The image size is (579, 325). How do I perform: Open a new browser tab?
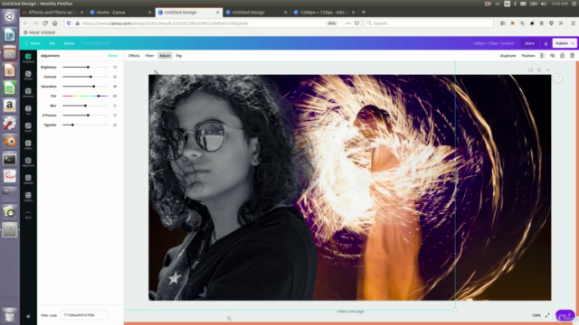tap(364, 12)
